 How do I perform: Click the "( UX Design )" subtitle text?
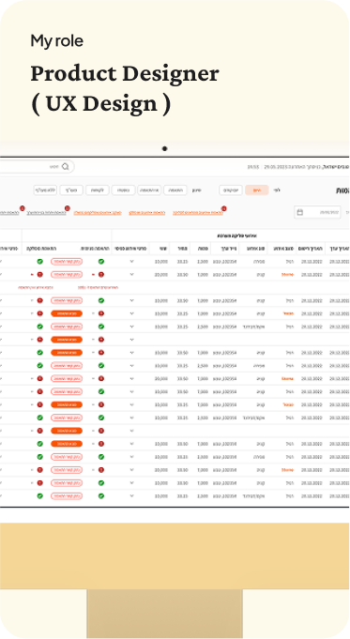100,103
